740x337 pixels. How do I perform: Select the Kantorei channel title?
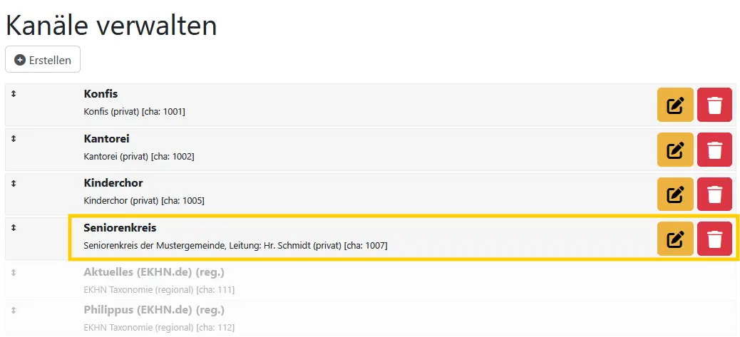coord(106,138)
